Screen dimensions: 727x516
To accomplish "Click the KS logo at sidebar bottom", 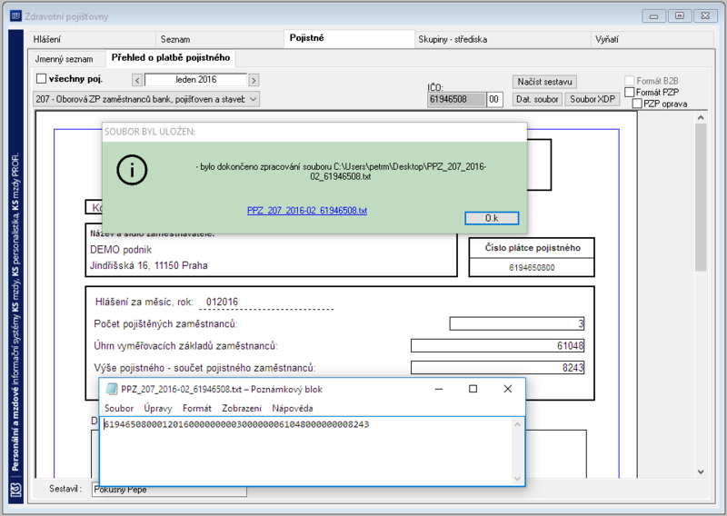I will 15,490.
